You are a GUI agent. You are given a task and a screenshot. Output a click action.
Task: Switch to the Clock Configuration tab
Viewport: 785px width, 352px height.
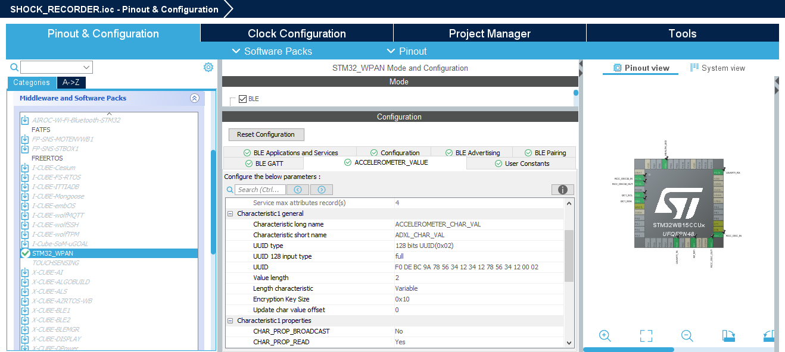pyautogui.click(x=297, y=33)
